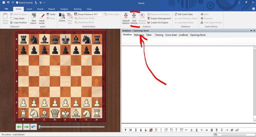The height and width of the screenshot is (137, 256).
Task: Click the eraser icon in annotation bar
Action: [x=237, y=130]
